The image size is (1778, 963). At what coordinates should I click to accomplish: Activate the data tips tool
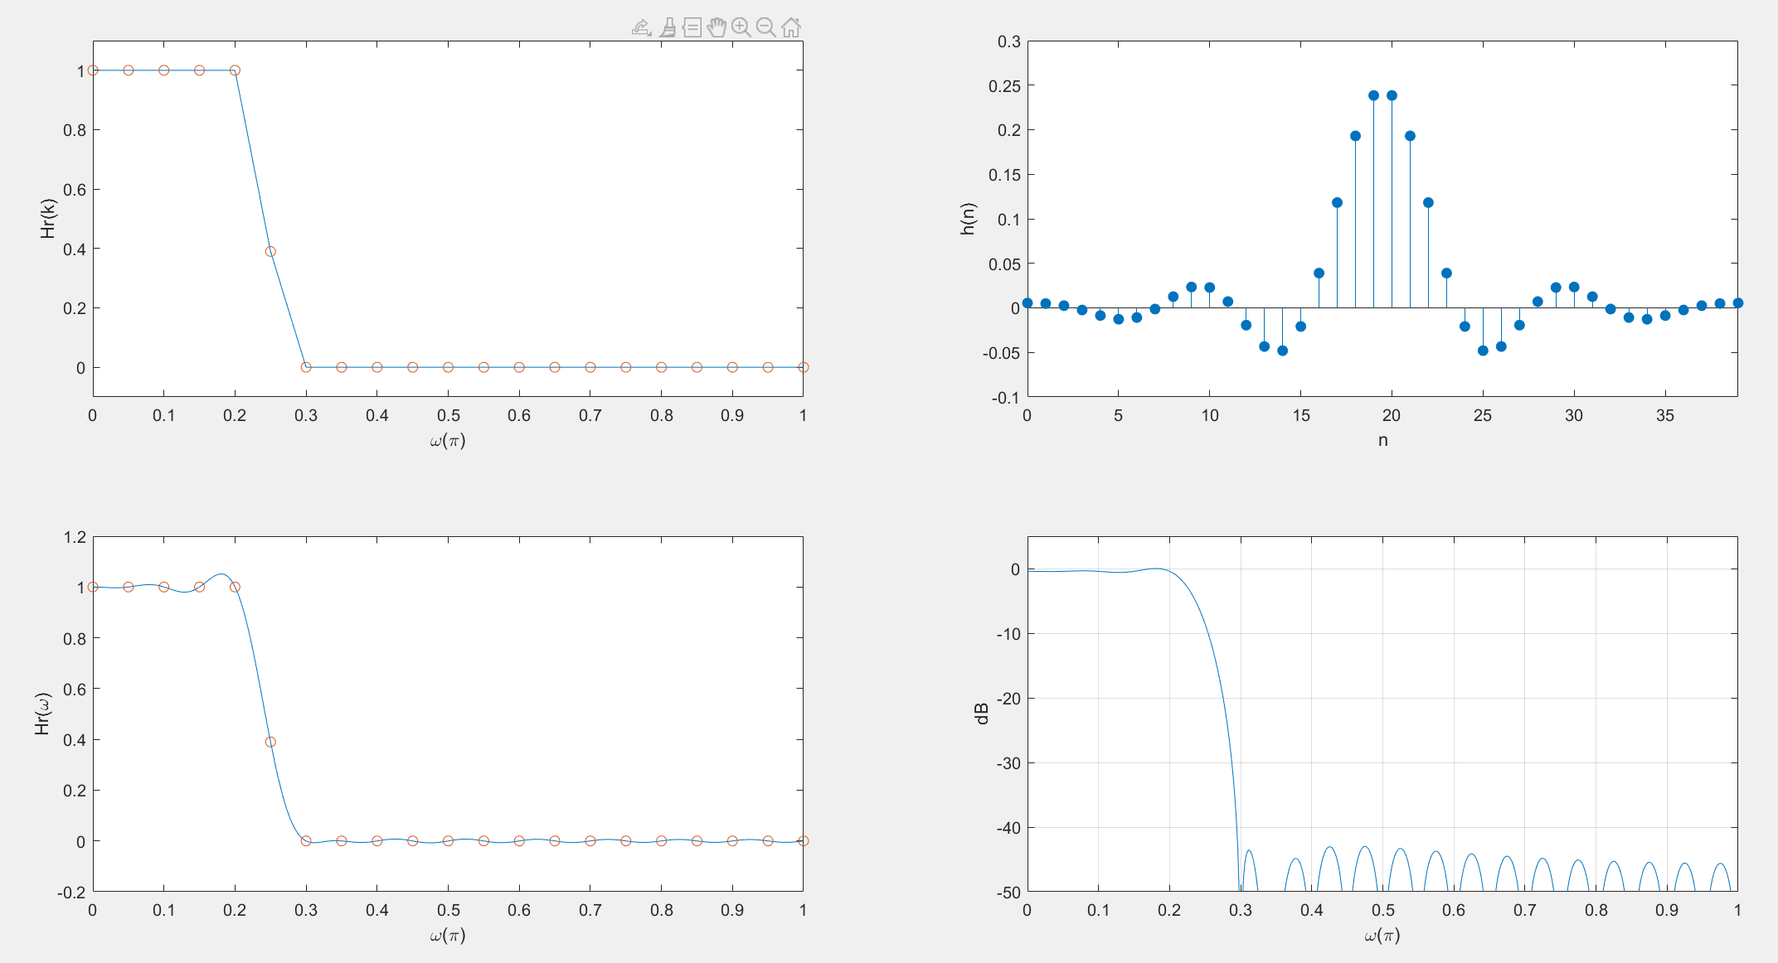(x=692, y=27)
